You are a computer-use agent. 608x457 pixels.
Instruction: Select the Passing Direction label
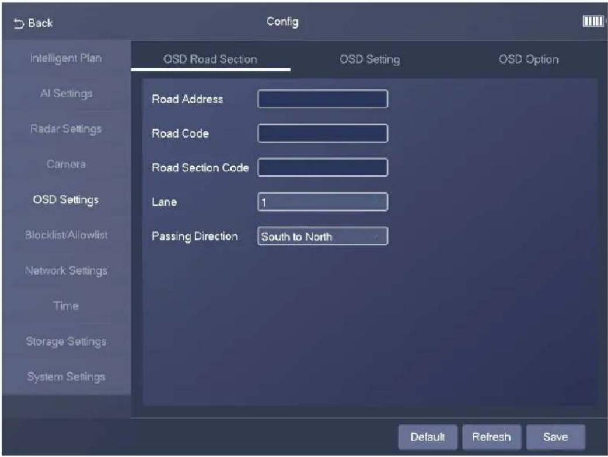tap(195, 236)
